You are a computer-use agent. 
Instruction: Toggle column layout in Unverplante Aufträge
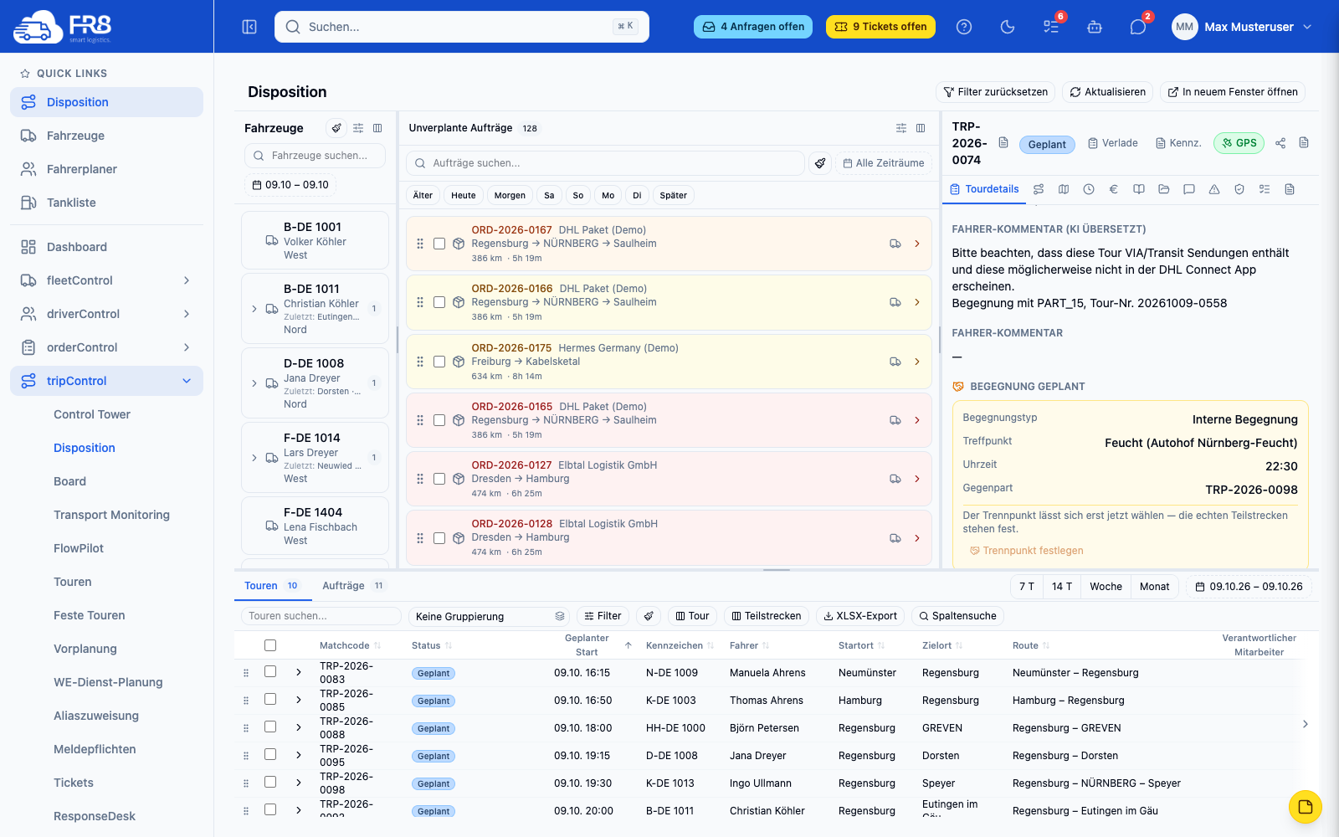921,128
